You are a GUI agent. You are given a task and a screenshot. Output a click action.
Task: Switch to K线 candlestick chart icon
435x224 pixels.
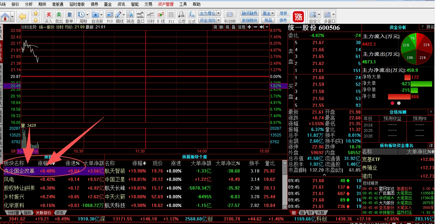tap(161, 14)
